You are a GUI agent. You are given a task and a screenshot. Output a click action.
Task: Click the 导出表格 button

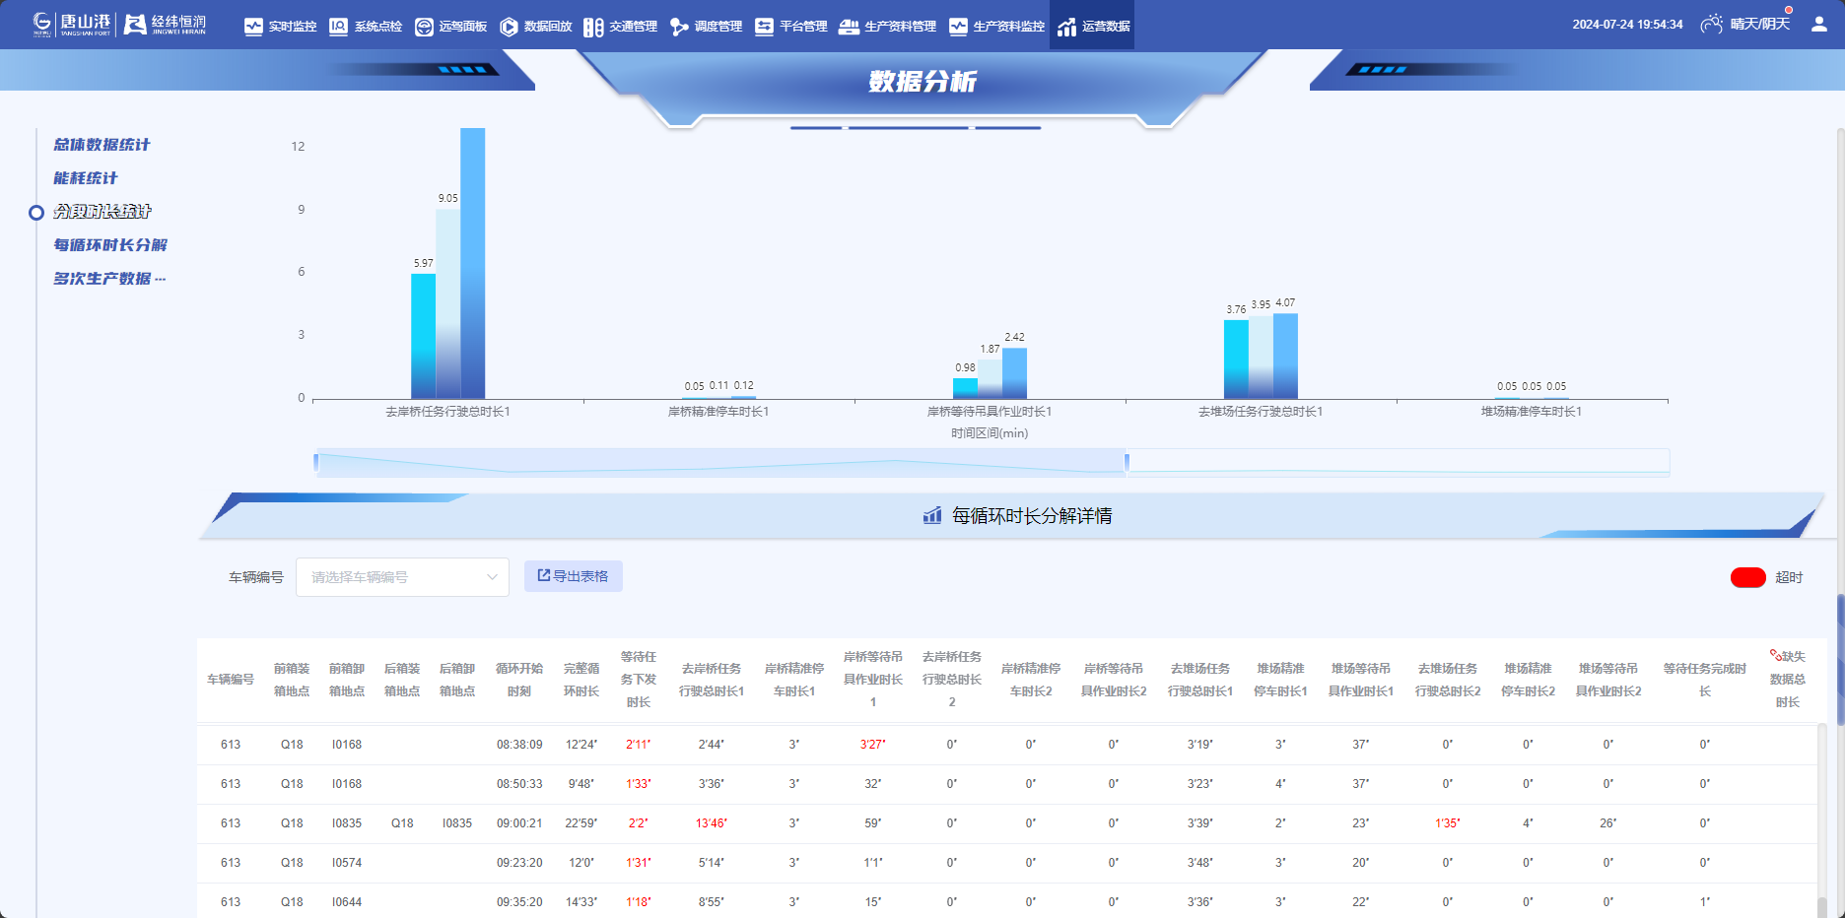[573, 576]
